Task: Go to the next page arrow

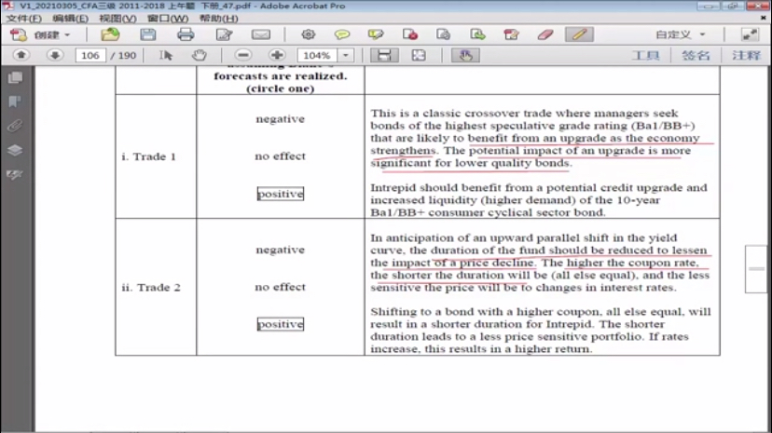Action: 54,56
